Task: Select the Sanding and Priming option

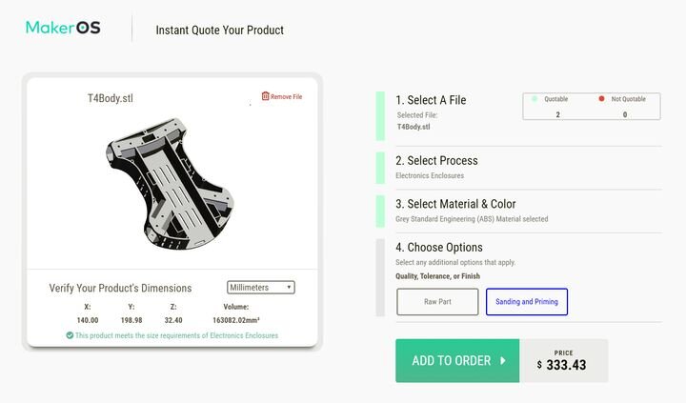Action: click(x=526, y=302)
